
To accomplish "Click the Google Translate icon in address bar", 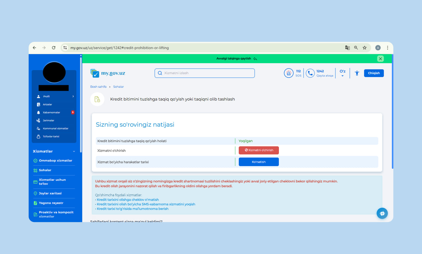I will pos(347,48).
